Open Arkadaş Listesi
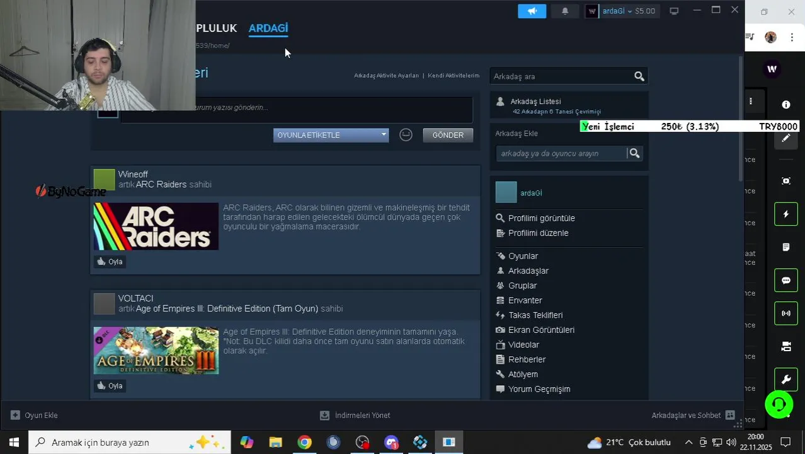The image size is (805, 454). (x=535, y=102)
